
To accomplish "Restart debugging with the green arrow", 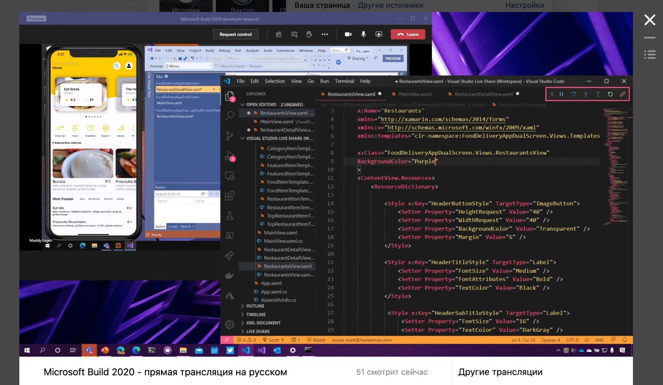I will [610, 94].
